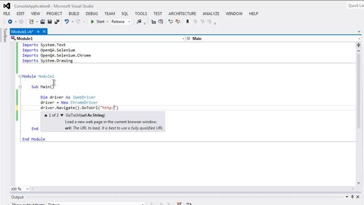The height and width of the screenshot is (205, 364).
Task: Collapse the Sub Main code block
Action: [x=20, y=87]
